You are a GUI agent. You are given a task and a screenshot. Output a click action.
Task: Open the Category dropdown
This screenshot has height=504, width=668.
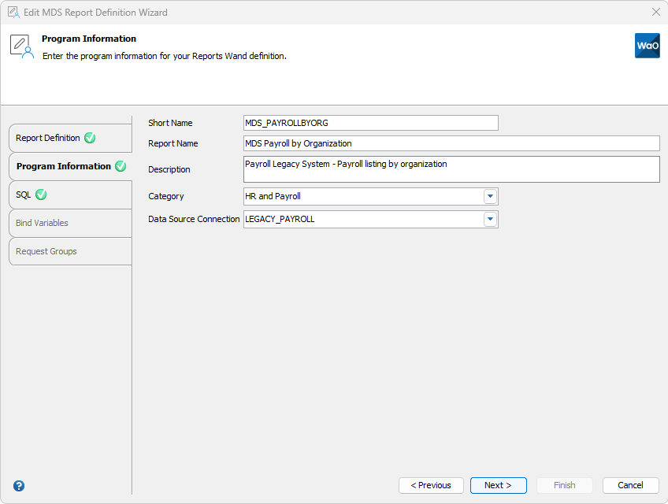click(490, 196)
